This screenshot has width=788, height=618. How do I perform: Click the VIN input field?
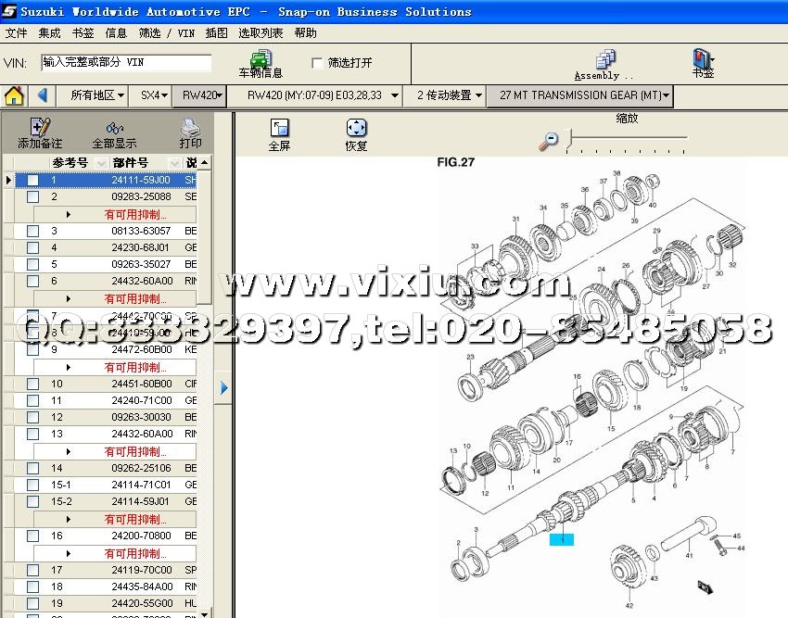[x=126, y=63]
